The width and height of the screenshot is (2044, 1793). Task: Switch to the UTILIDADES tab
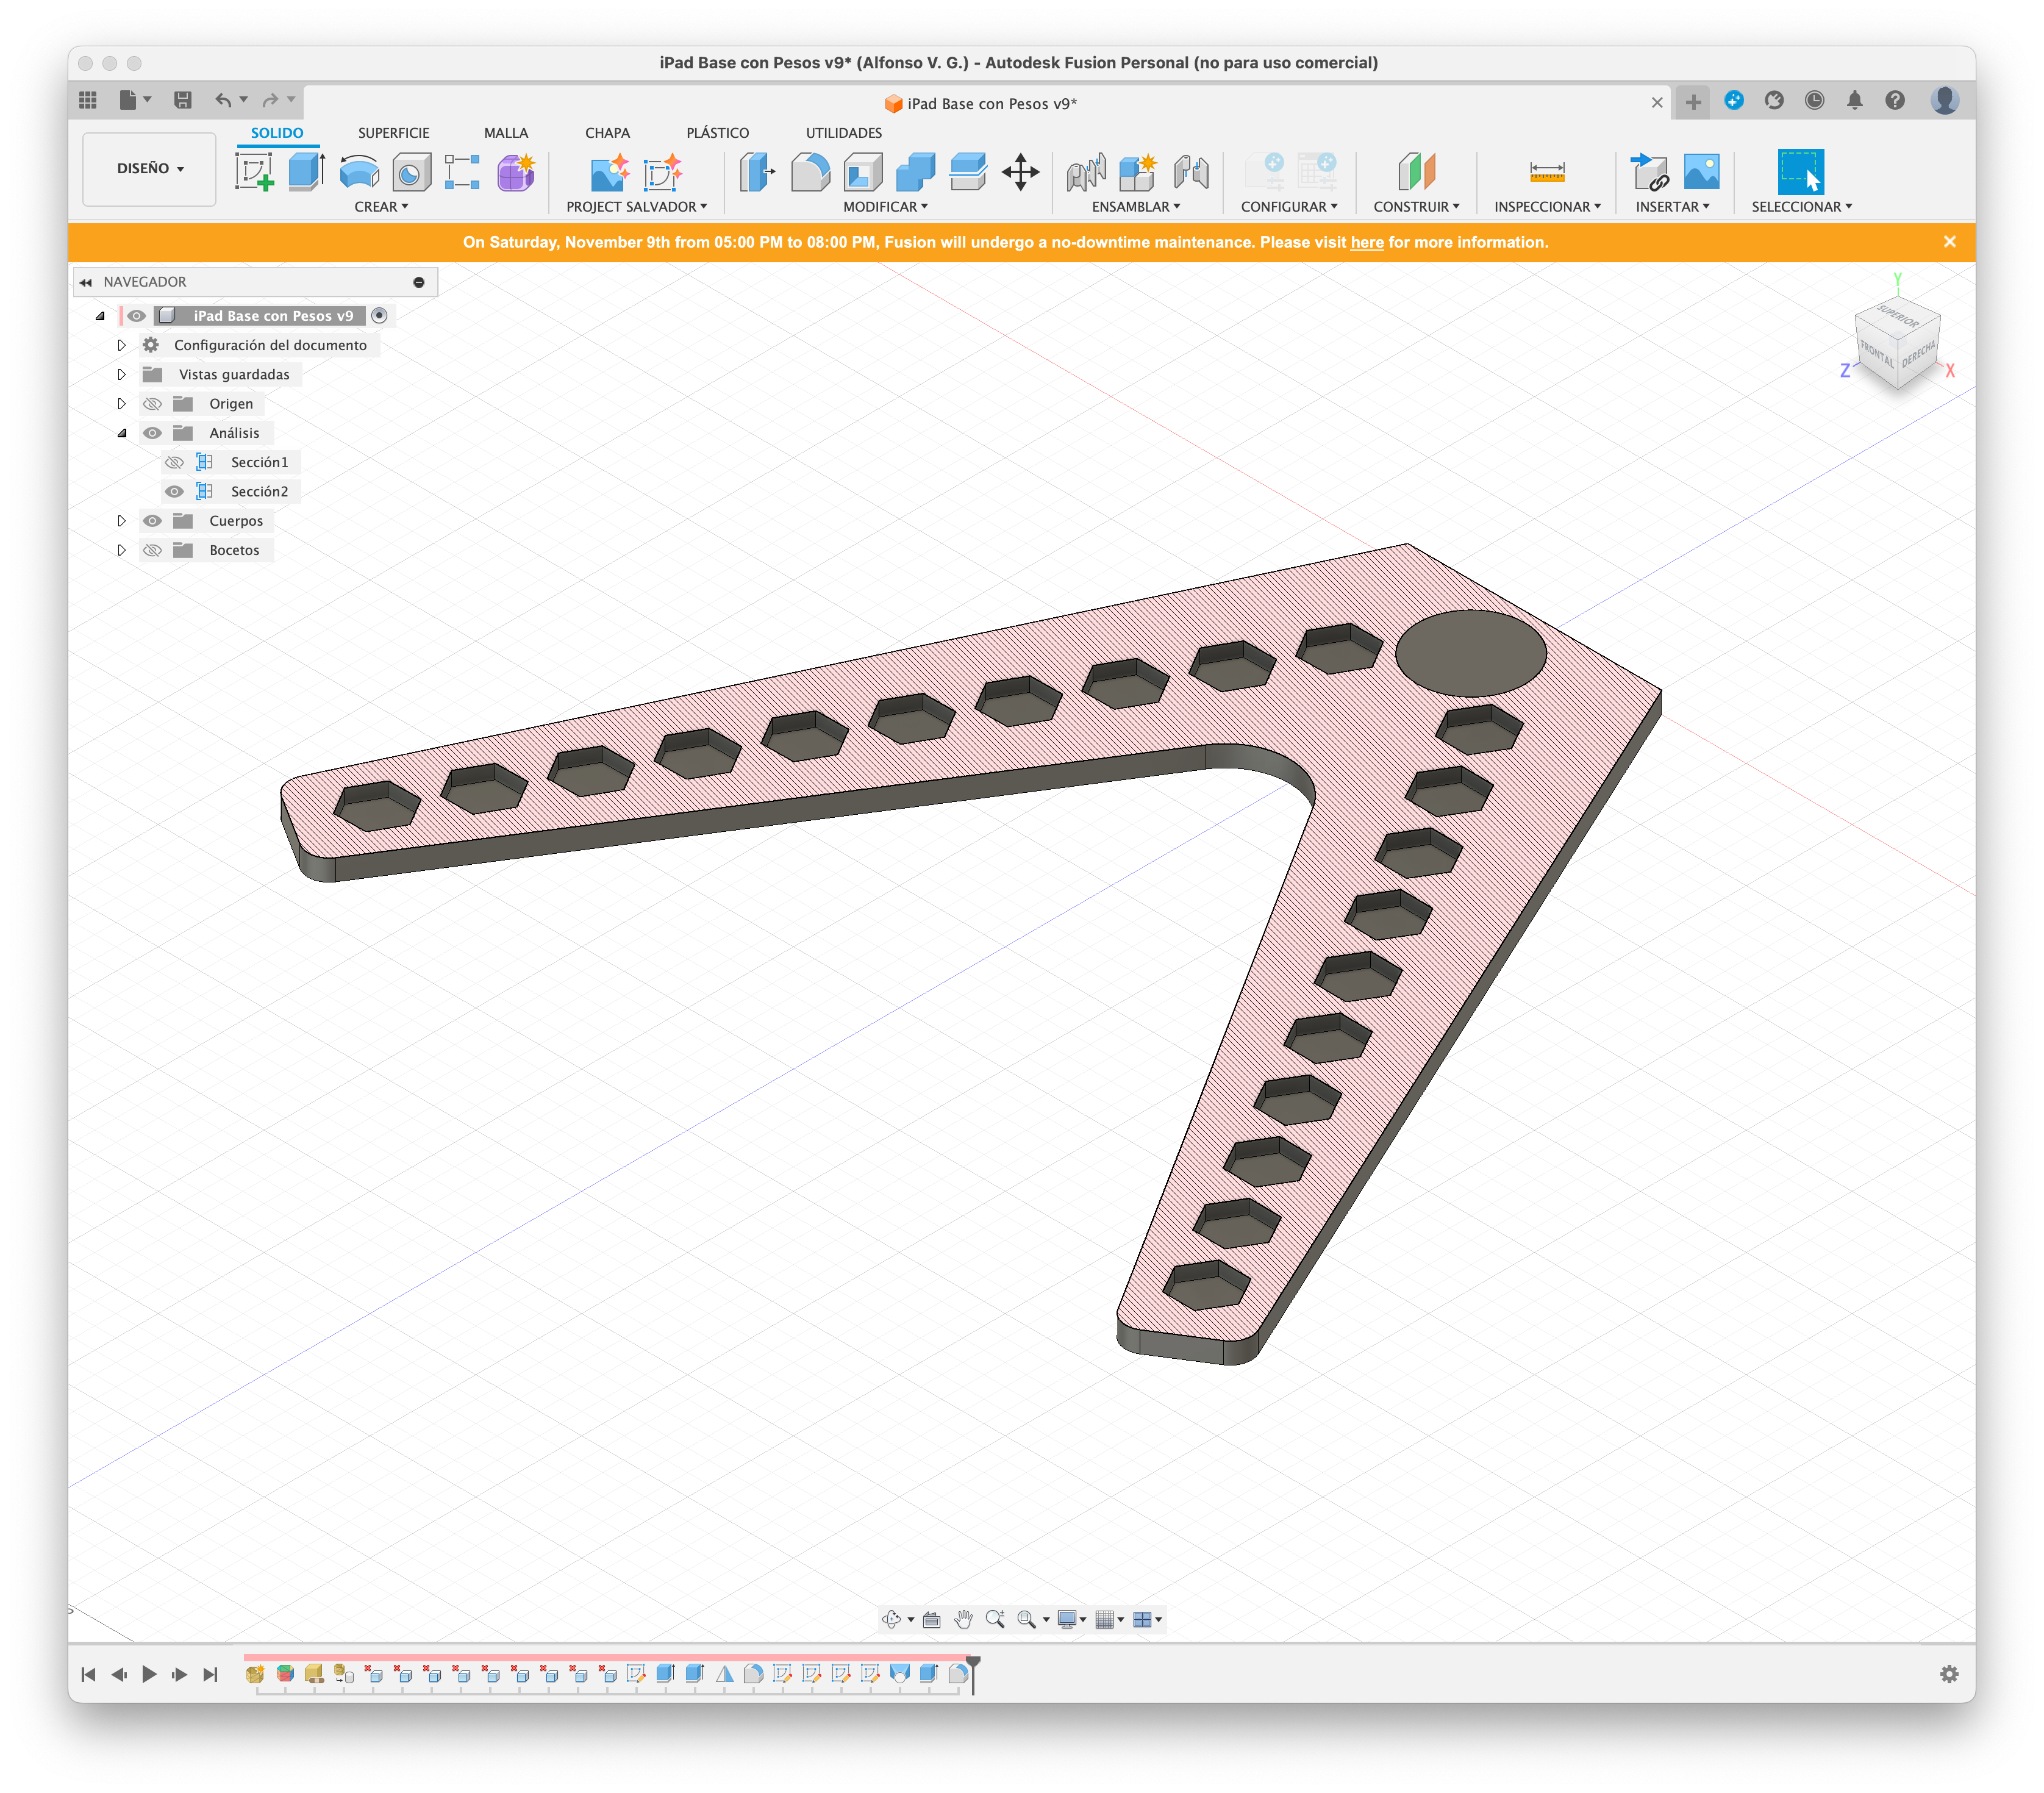(x=844, y=133)
